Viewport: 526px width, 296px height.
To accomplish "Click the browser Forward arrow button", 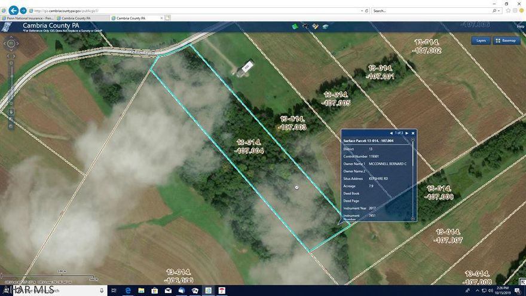I will point(23,10).
